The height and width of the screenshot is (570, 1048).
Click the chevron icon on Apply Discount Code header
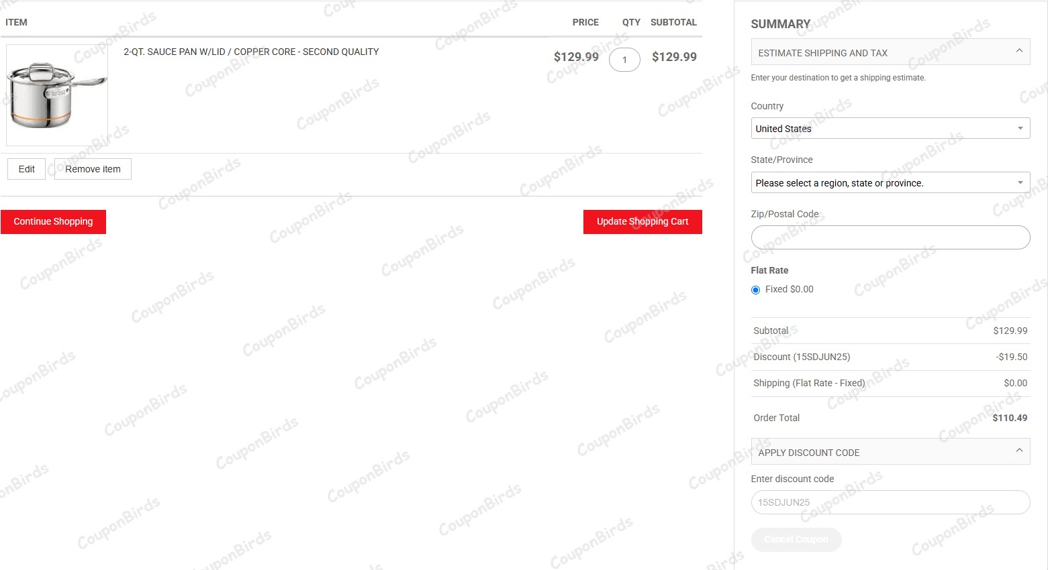point(1019,451)
